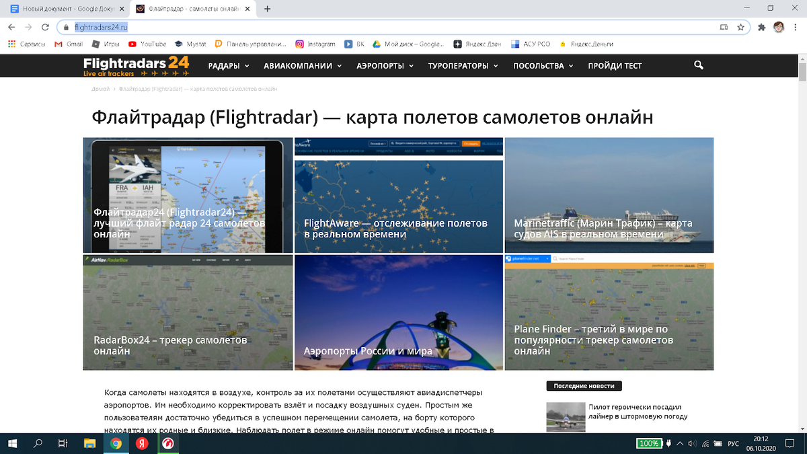Open Marinetraffic карта судов article
This screenshot has width=807, height=454.
609,195
